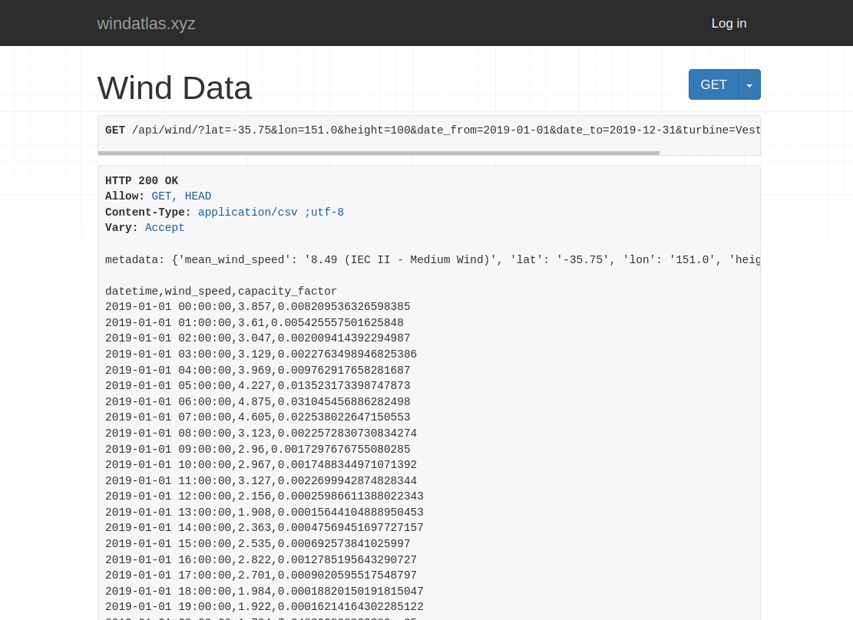This screenshot has width=853, height=620.
Task: Click the 2019-01-01 02:00:00 data row
Action: point(258,338)
